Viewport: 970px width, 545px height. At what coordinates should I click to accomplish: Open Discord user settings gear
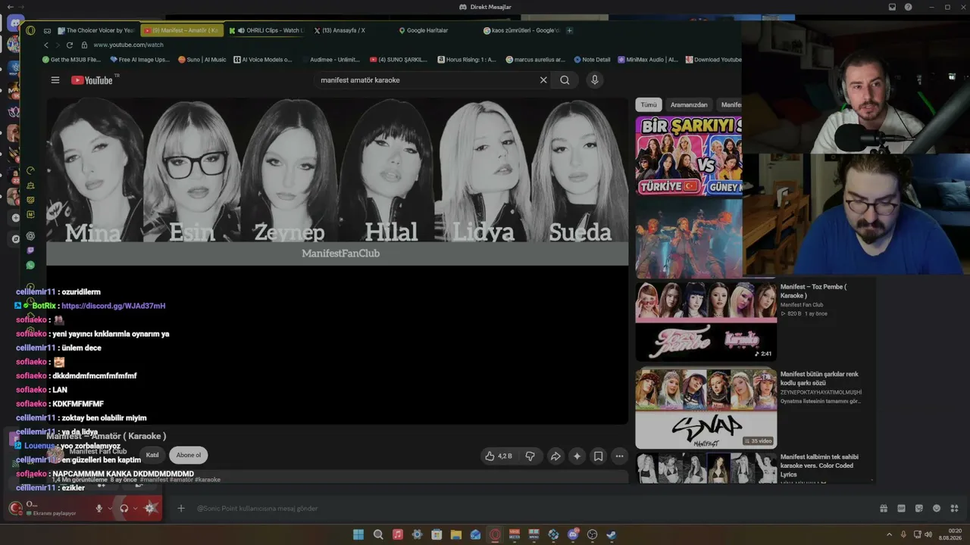(151, 509)
